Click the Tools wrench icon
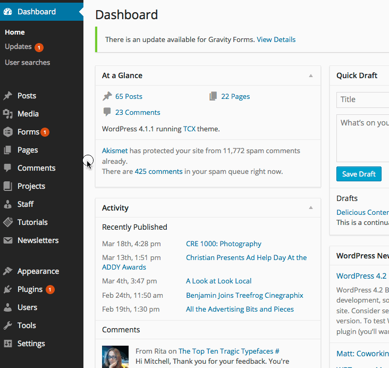 7,325
